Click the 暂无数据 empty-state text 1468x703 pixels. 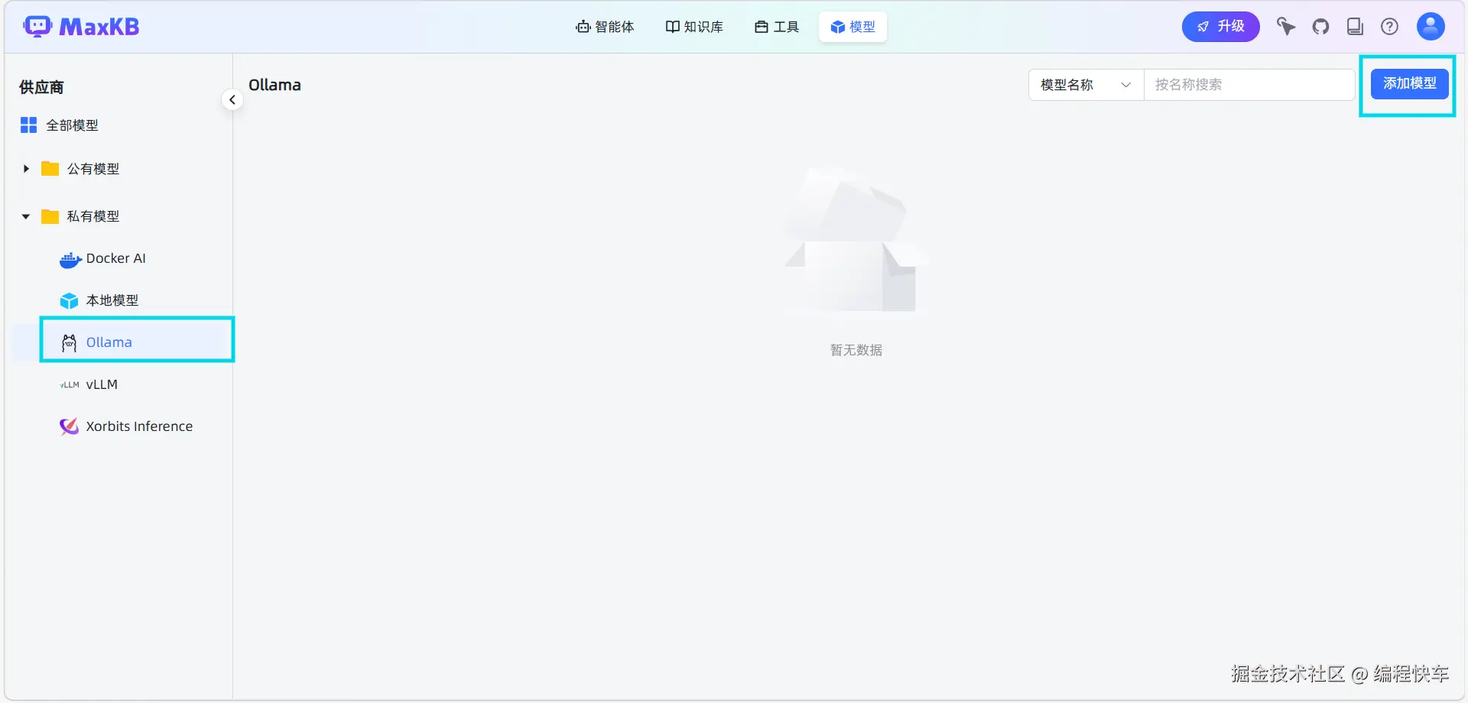click(856, 350)
